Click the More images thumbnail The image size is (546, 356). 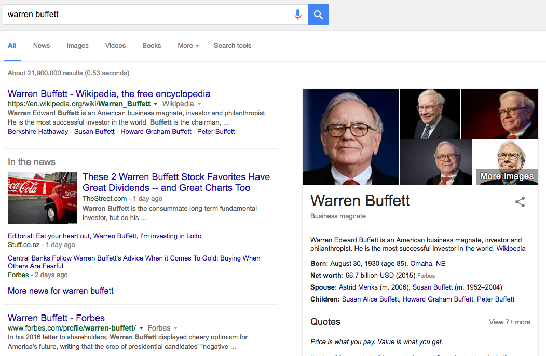pyautogui.click(x=507, y=162)
